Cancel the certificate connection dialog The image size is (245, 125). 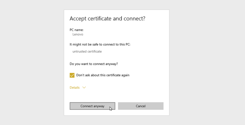pyautogui.click(x=141, y=106)
